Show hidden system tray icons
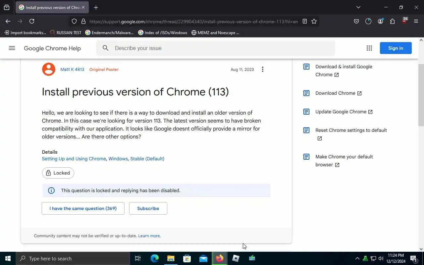Viewport: 424px width, 265px height. click(357, 258)
